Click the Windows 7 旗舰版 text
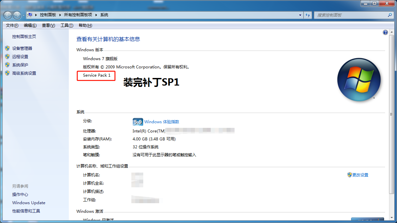397x223 pixels. (100, 59)
